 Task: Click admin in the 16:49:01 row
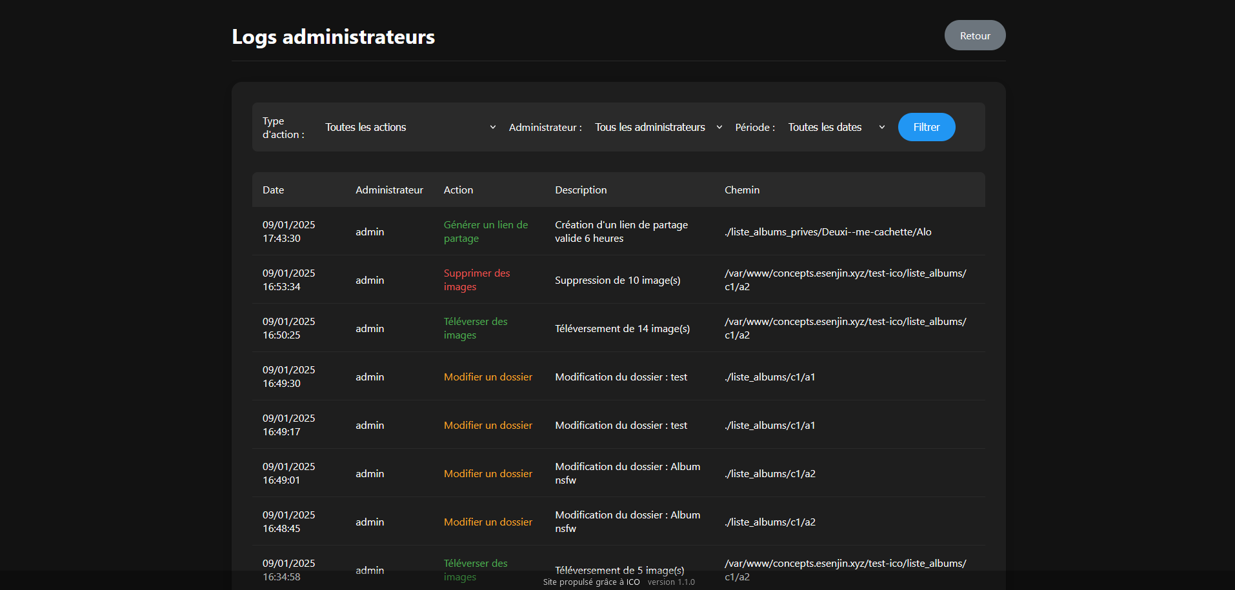tap(370, 473)
